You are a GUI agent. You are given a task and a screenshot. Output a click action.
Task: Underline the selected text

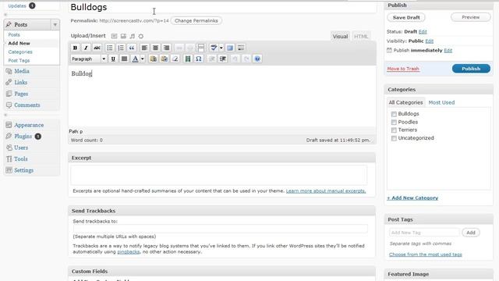pyautogui.click(x=113, y=59)
